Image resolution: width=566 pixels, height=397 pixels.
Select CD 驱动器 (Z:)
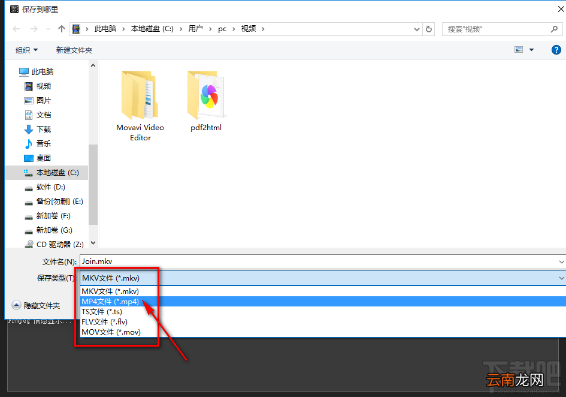pyautogui.click(x=54, y=244)
